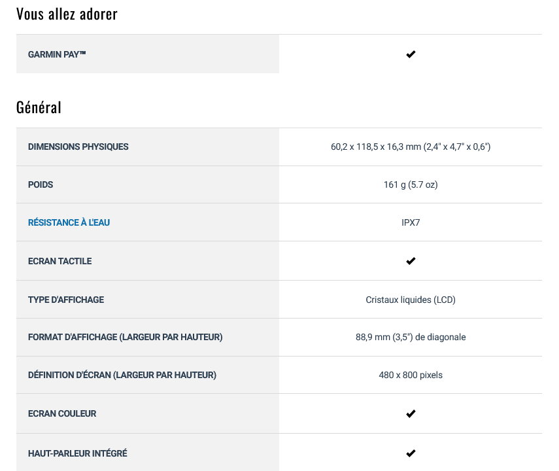This screenshot has width=559, height=471.
Task: Click the Ecran tactile checkmark icon
Action: (x=411, y=261)
